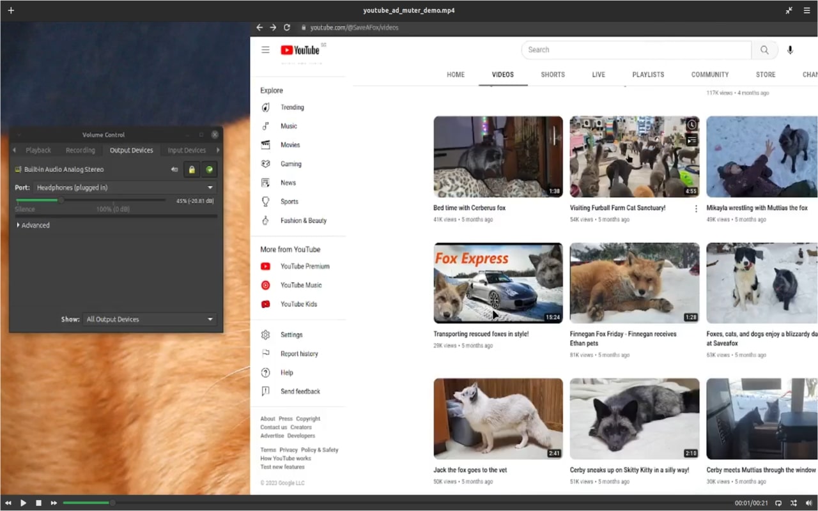Open the channel STORE tab
The width and height of the screenshot is (818, 511).
tap(766, 75)
